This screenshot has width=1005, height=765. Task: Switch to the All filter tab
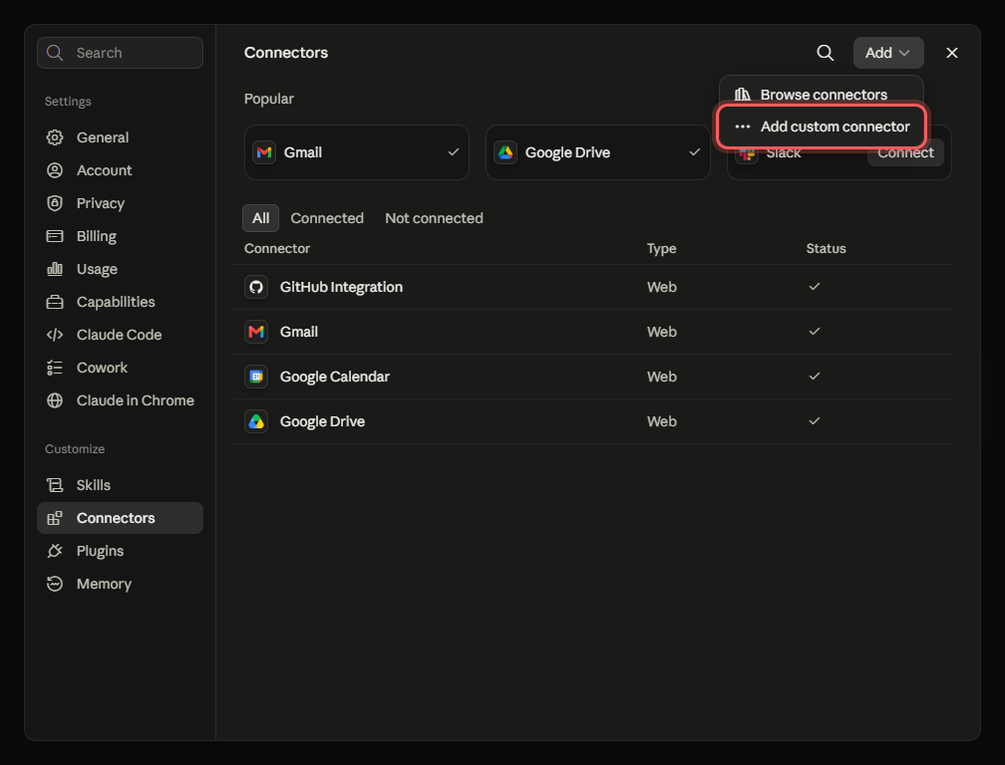[261, 218]
